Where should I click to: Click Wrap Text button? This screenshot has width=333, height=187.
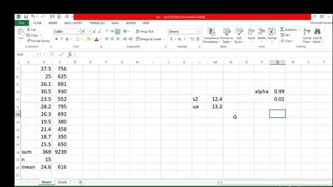click(145, 31)
